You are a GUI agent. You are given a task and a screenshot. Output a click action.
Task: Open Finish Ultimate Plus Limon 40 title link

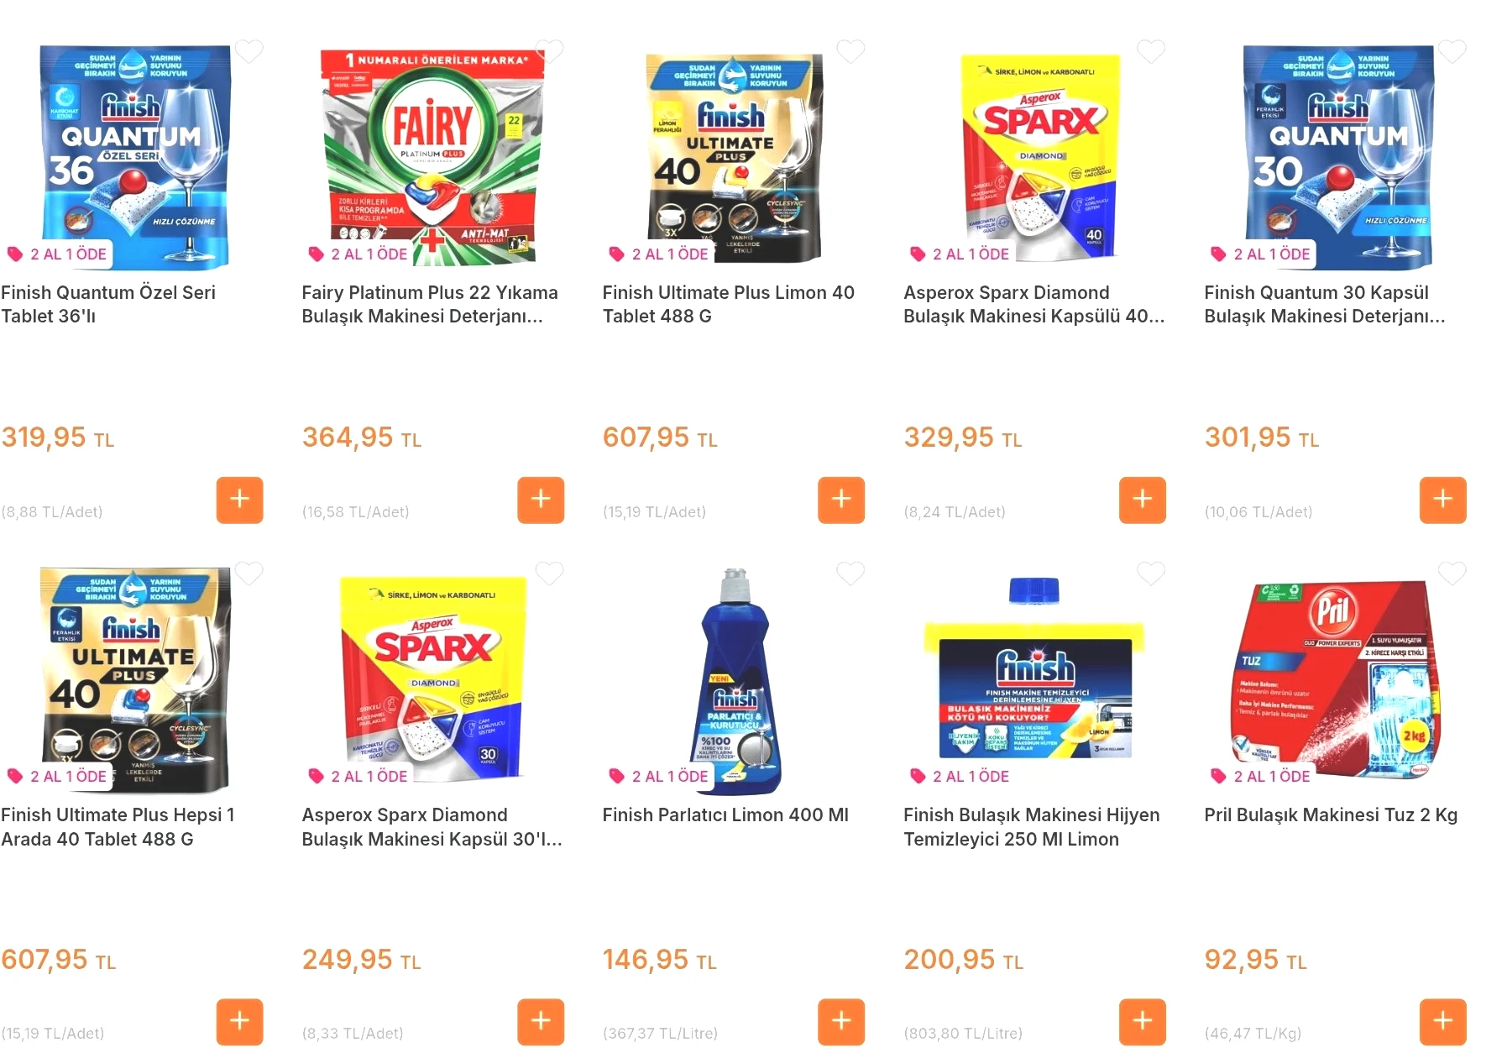click(728, 305)
